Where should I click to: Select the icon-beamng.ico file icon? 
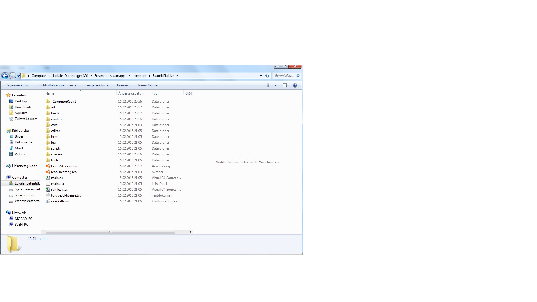tap(48, 172)
